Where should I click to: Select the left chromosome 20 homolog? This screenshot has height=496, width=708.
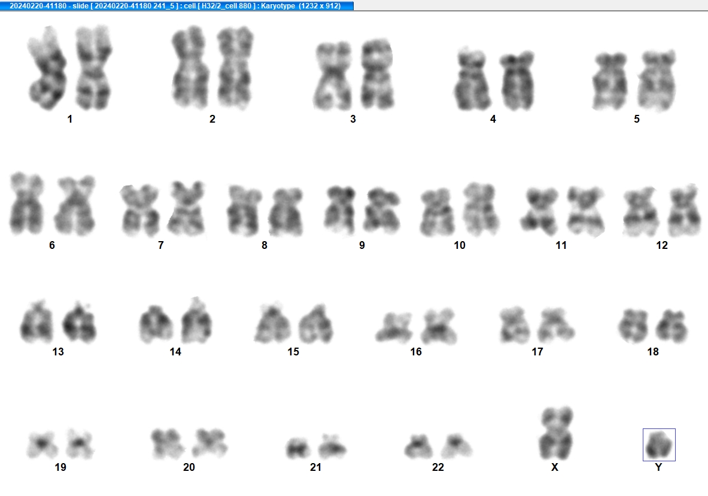coord(168,443)
